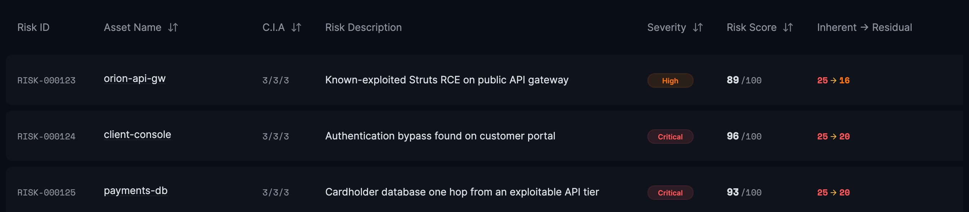Toggle Risk Score sort order icon
Screen dimensions: 969x212
[x=788, y=27]
